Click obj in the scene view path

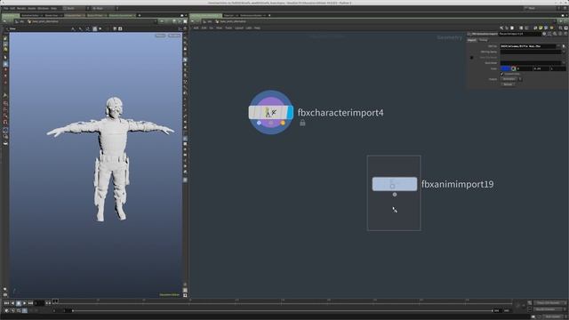pyautogui.click(x=20, y=21)
